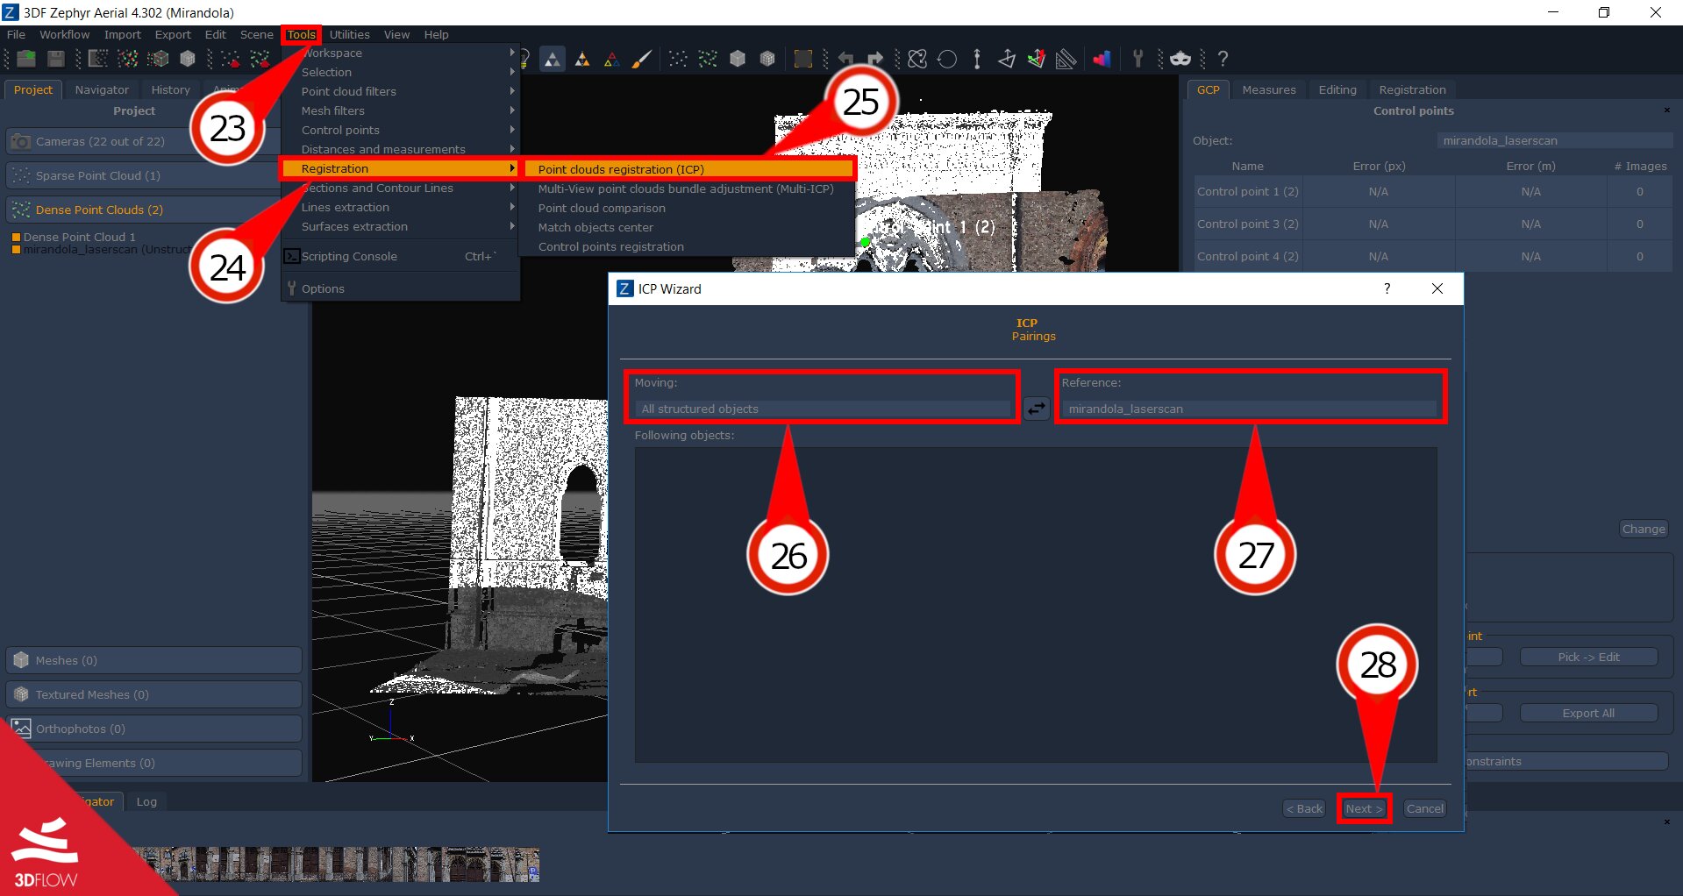Select the triangle view mode icon highlighted in toolbar
Viewport: 1683px width, 896px height.
[x=553, y=59]
